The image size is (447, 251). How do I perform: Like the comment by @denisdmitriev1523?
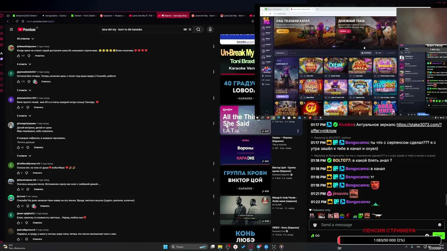[x=19, y=107]
